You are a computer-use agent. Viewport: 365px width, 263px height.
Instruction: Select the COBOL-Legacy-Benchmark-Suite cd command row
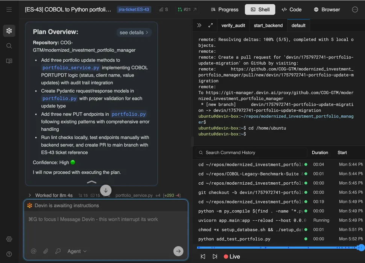pos(278,174)
